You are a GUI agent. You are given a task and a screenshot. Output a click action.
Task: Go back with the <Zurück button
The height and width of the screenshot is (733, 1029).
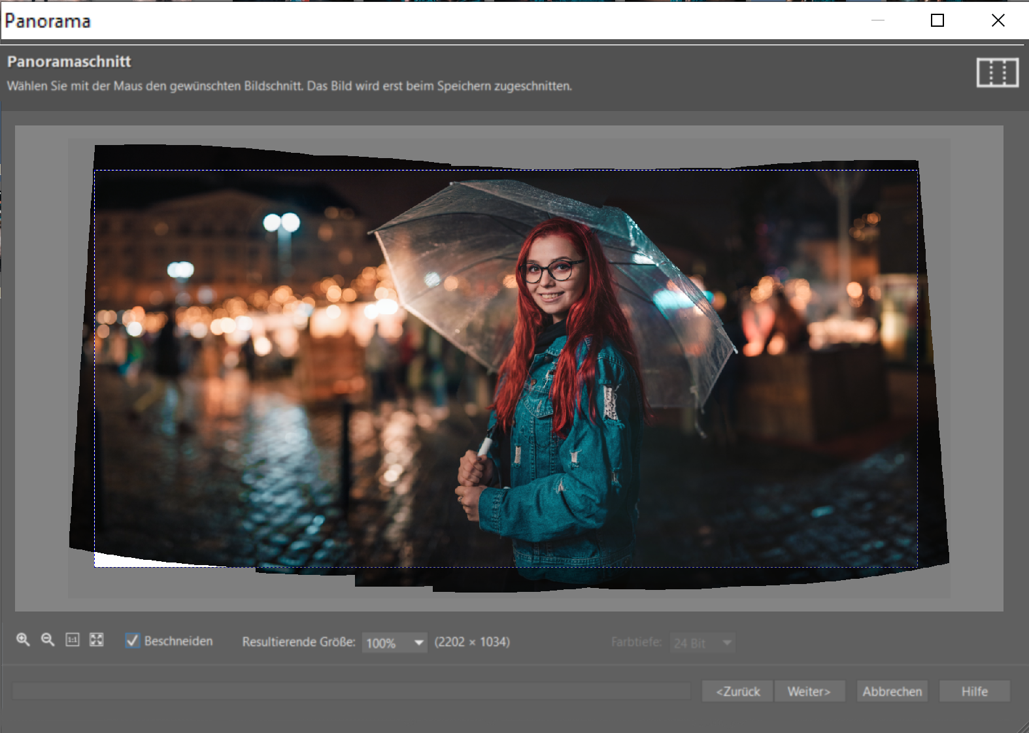click(737, 691)
